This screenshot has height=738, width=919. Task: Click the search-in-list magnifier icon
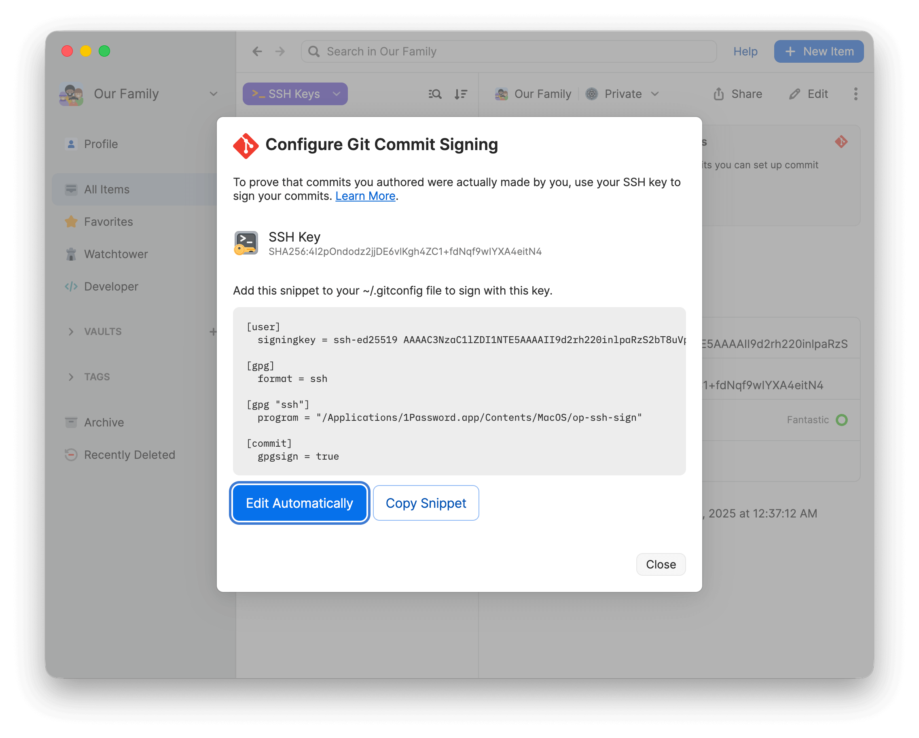(435, 94)
